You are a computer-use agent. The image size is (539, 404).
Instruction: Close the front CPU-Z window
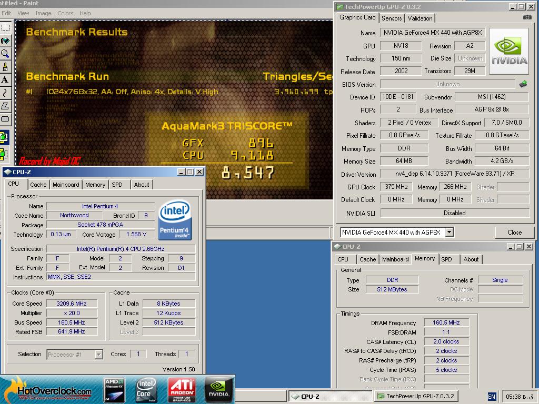(199, 172)
